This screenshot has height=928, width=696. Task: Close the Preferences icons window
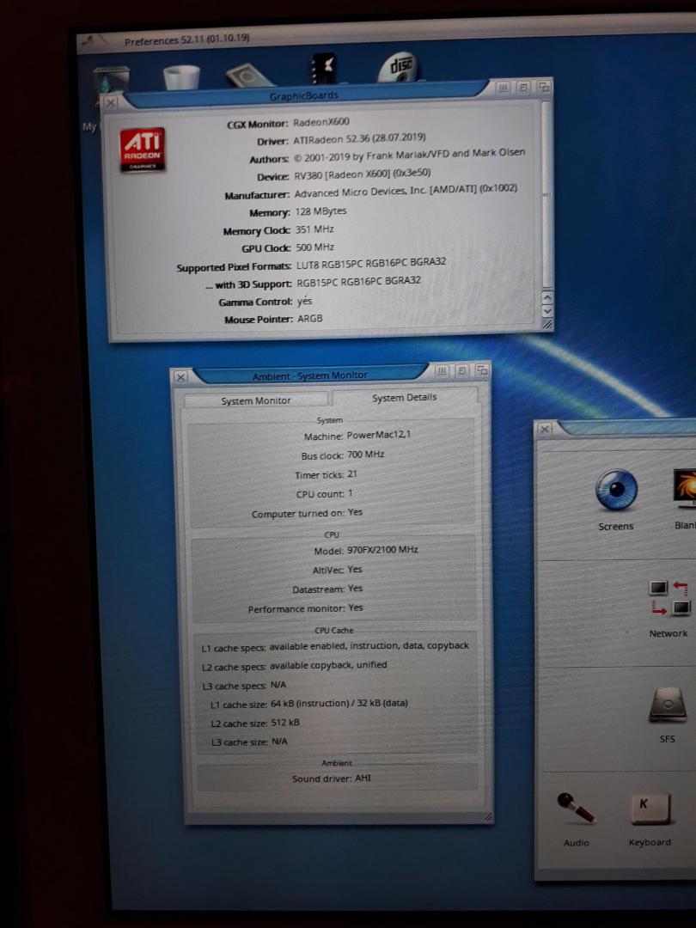544,428
